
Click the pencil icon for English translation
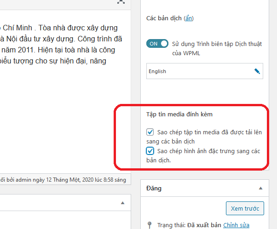click(x=257, y=71)
